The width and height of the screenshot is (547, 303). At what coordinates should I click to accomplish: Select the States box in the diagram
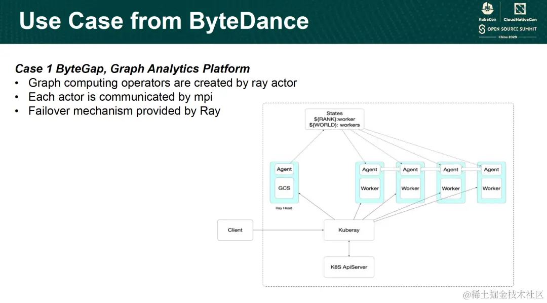(335, 119)
